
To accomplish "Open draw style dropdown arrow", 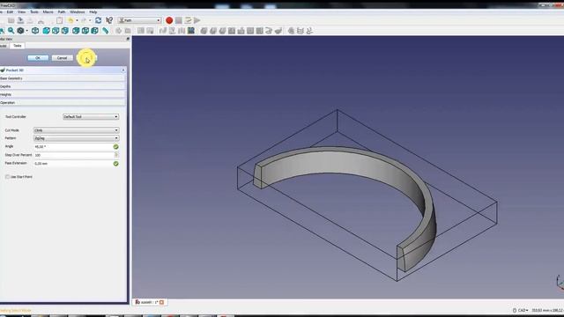I will [26, 31].
